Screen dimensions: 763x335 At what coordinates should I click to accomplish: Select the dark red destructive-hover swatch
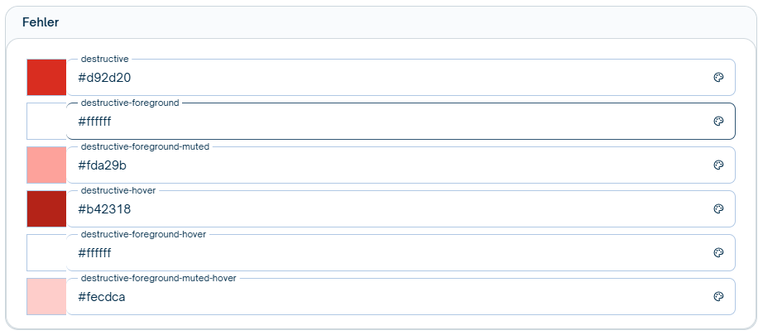pyautogui.click(x=46, y=209)
